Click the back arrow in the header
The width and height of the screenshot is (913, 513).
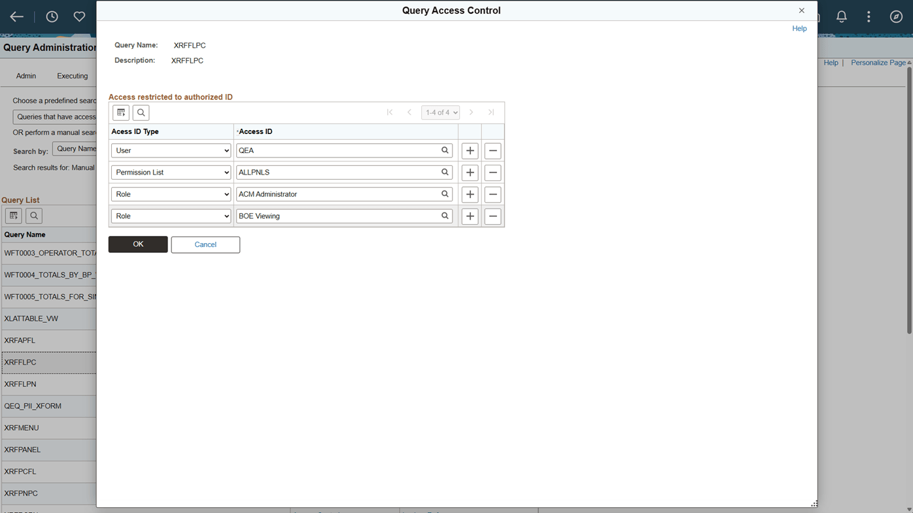click(17, 17)
